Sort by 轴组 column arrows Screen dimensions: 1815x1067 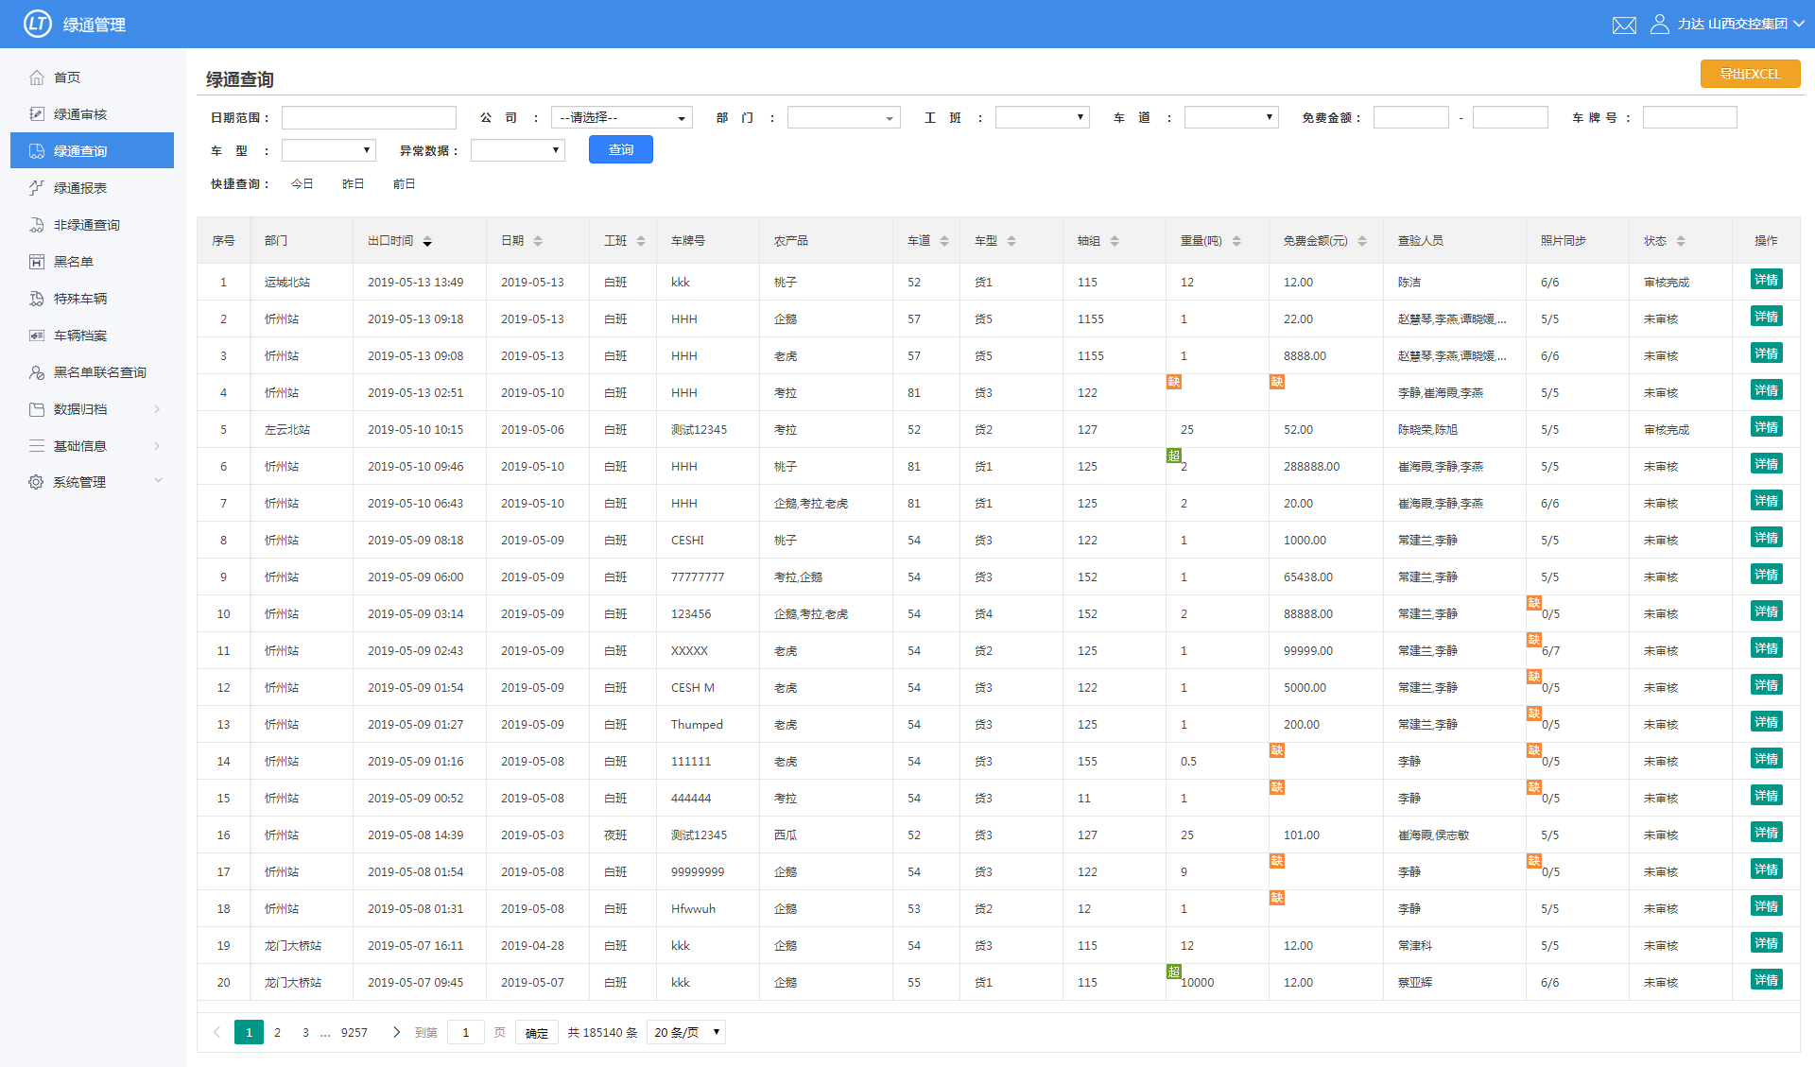pyautogui.click(x=1115, y=241)
